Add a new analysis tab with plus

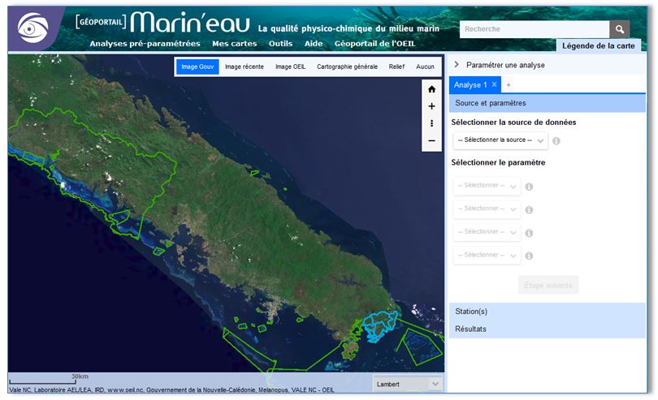point(509,84)
